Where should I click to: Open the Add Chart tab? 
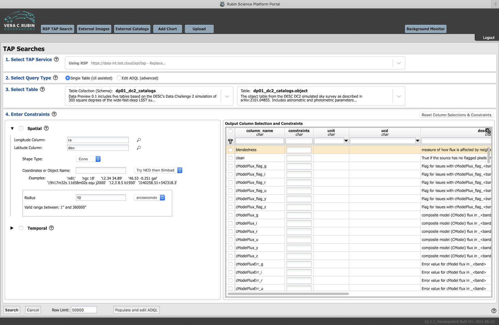point(167,29)
